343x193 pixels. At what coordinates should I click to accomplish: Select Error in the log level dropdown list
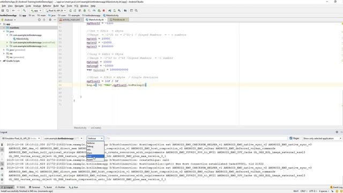pos(95,156)
